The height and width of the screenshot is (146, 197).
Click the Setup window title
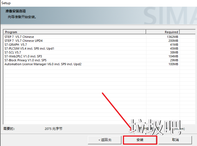[6, 3]
